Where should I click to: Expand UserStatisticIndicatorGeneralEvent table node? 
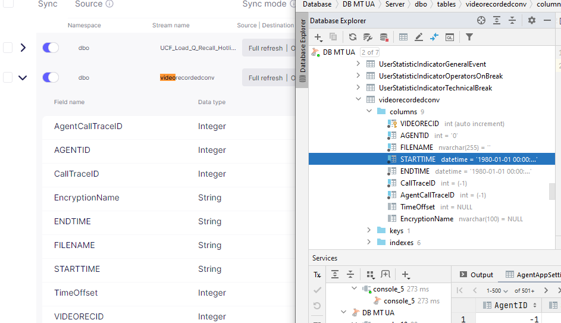[358, 64]
